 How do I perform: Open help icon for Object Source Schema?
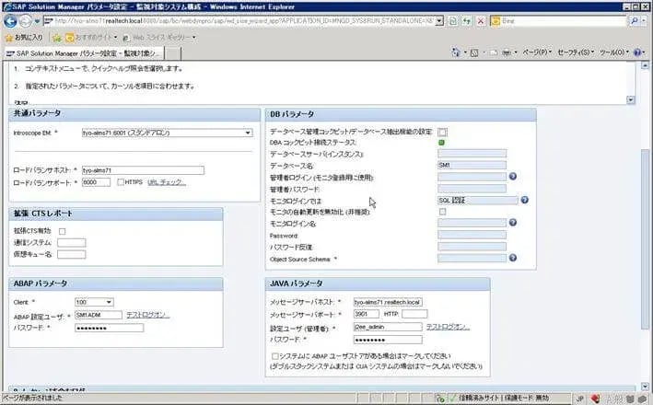click(x=513, y=258)
